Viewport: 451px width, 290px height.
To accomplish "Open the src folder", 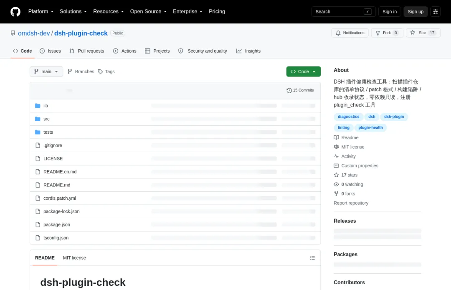I will pyautogui.click(x=46, y=119).
